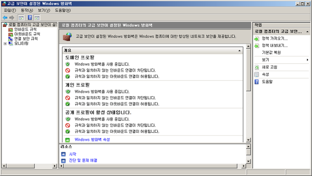This screenshot has width=312, height=176.
Task: Click the Forward arrow toolbar icon
Action: click(x=12, y=18)
